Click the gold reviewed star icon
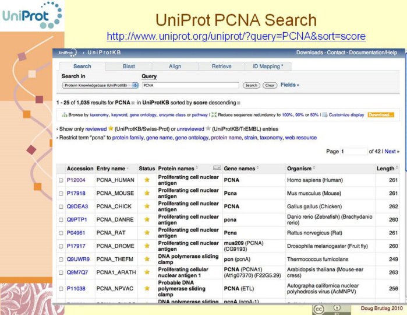407x315 pixels. pyautogui.click(x=109, y=128)
